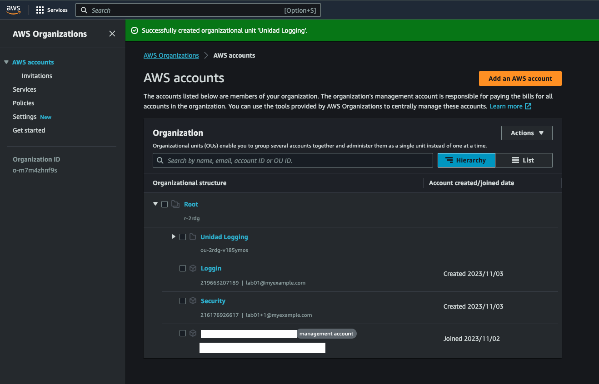
Task: Click the Security account cube icon
Action: 193,301
